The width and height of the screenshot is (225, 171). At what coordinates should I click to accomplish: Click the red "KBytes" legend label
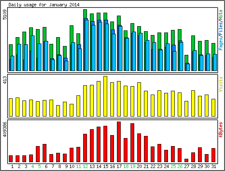[x=221, y=129]
